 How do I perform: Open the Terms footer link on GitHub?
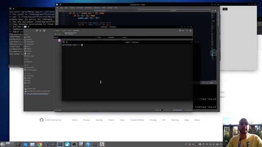[75, 120]
